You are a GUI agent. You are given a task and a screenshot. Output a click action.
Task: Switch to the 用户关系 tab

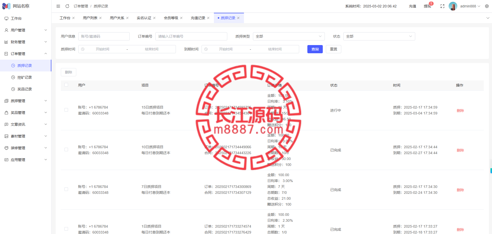117,18
